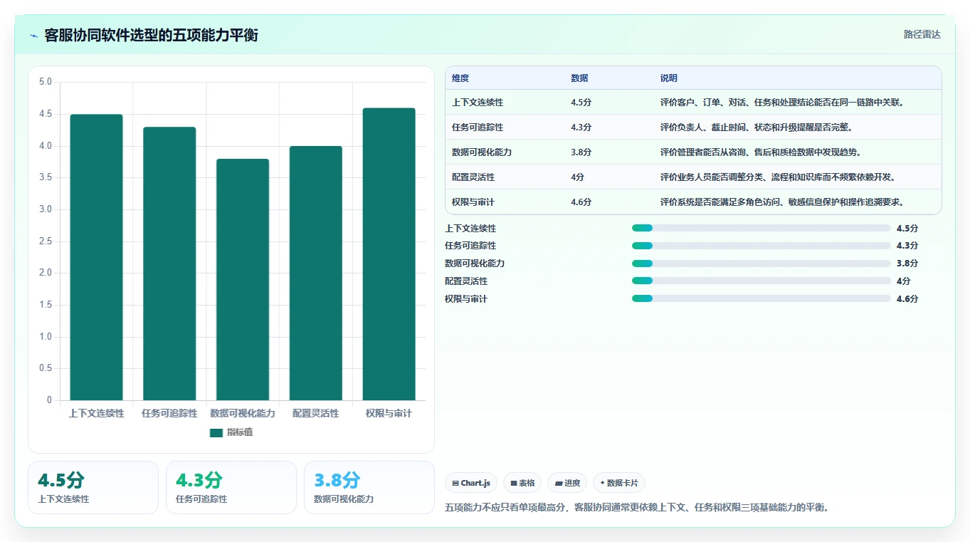
Task: Click the 任务可追踪性 bar in the chart
Action: (x=169, y=264)
